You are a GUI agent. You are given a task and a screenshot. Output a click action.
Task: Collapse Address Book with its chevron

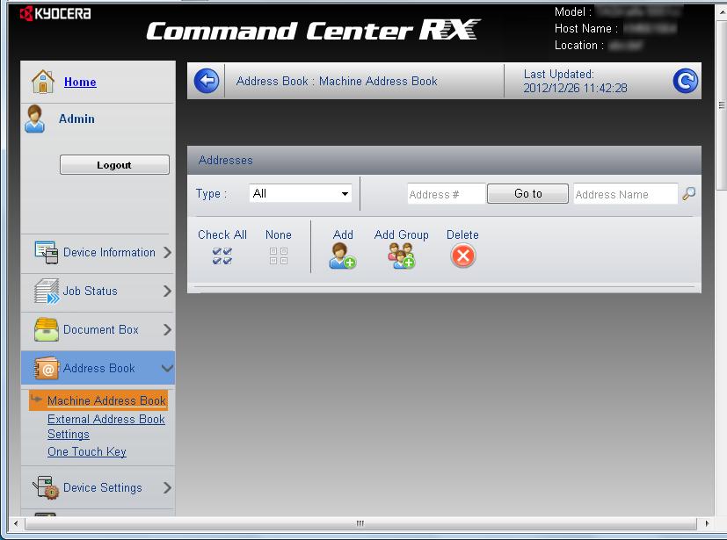point(167,368)
